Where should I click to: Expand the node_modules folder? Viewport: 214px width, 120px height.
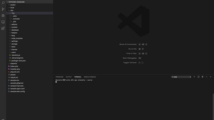click(x=30, y=38)
